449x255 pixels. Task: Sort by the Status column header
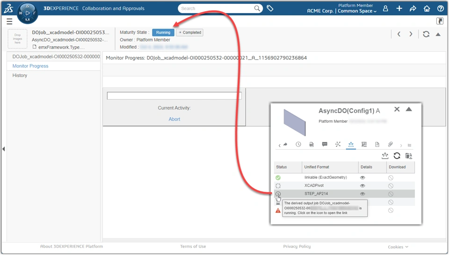(288, 167)
